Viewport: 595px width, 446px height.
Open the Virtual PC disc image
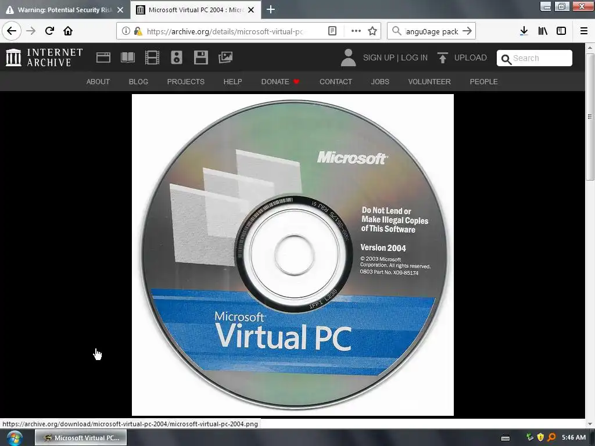tap(293, 255)
